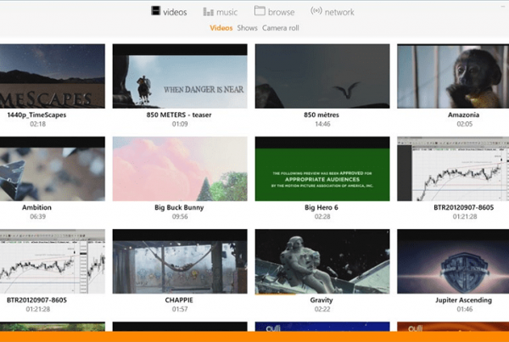509x342 pixels.
Task: Click the 1440p_TimeScapes title text
Action: 36,115
